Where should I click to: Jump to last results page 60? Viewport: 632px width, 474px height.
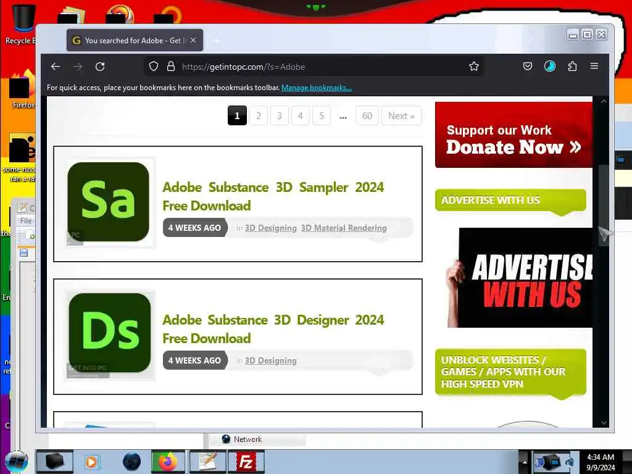[367, 115]
